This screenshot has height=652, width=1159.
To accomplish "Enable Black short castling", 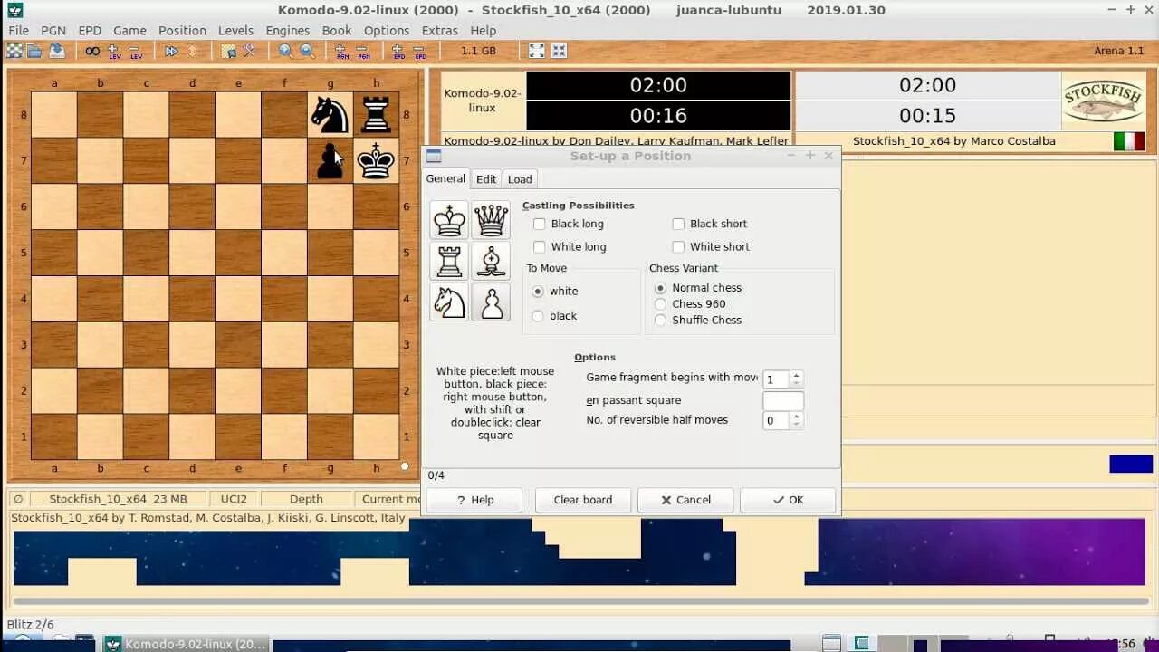I will click(x=678, y=224).
